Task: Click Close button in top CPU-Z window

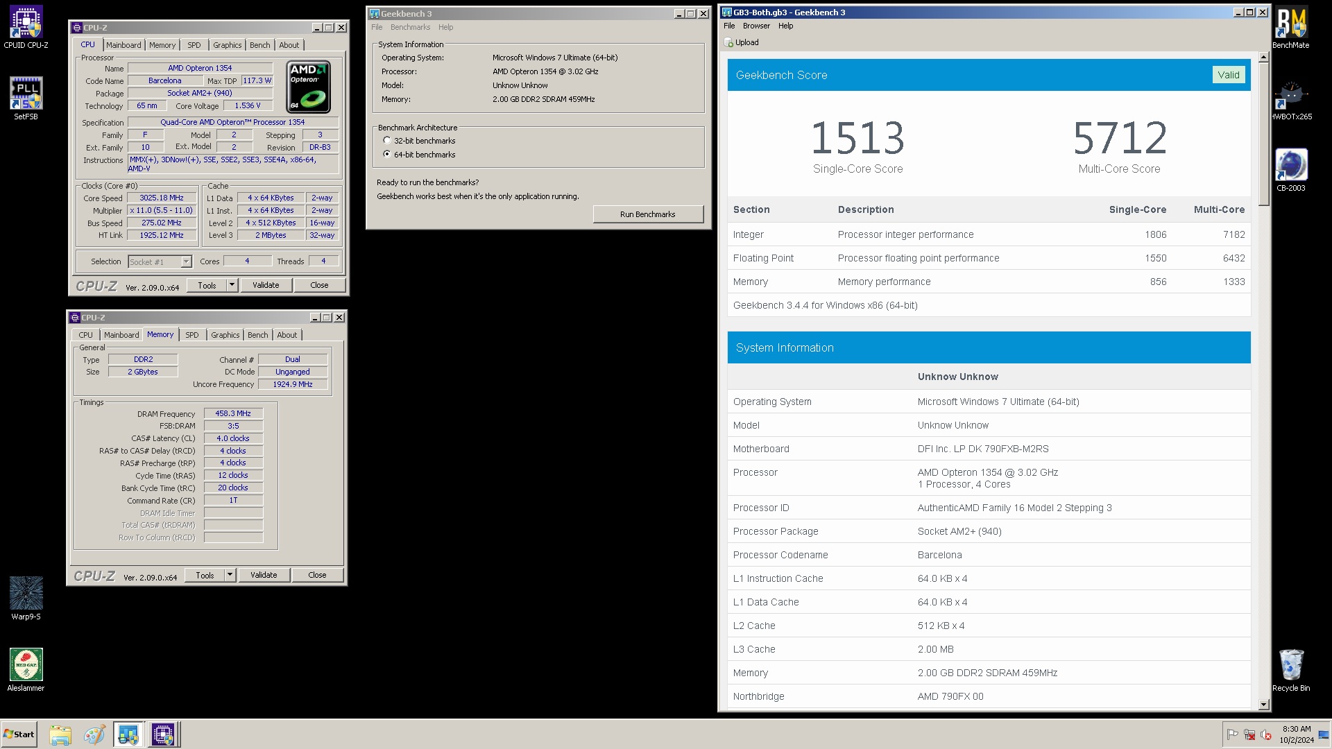Action: click(319, 285)
